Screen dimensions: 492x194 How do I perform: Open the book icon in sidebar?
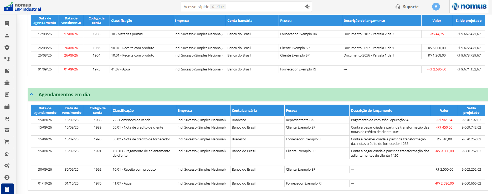7,24
